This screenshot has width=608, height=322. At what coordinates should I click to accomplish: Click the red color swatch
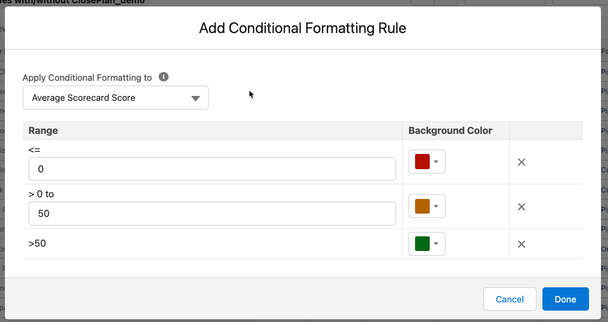422,162
